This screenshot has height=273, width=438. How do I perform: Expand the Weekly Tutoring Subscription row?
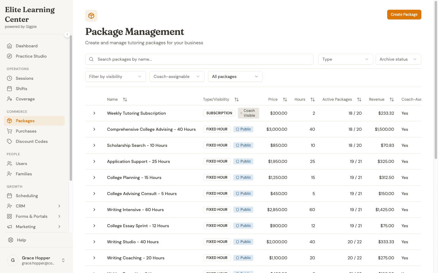pos(94,113)
